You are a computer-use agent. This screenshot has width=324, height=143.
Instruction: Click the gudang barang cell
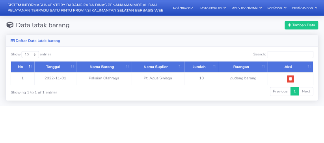[x=243, y=78]
